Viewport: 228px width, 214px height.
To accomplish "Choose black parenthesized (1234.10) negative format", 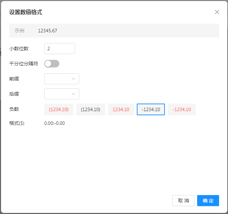I will 91,109.
